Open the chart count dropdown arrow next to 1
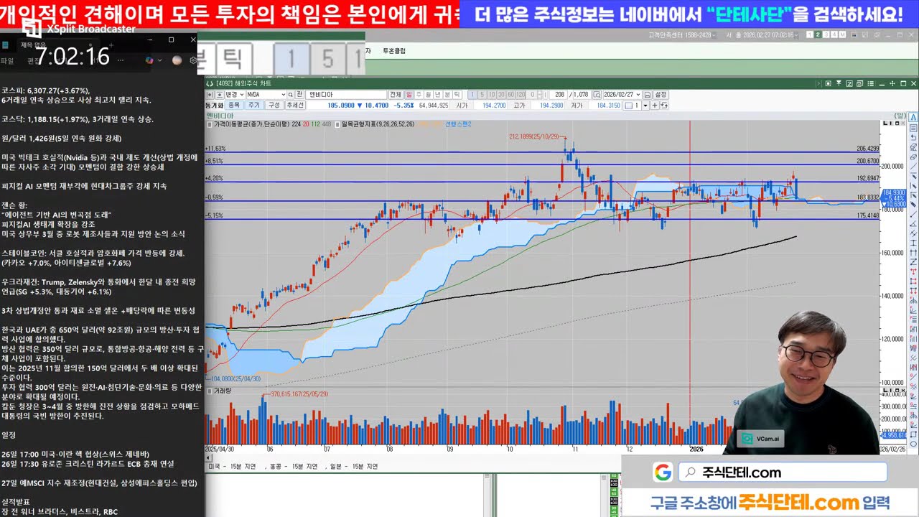 click(645, 105)
